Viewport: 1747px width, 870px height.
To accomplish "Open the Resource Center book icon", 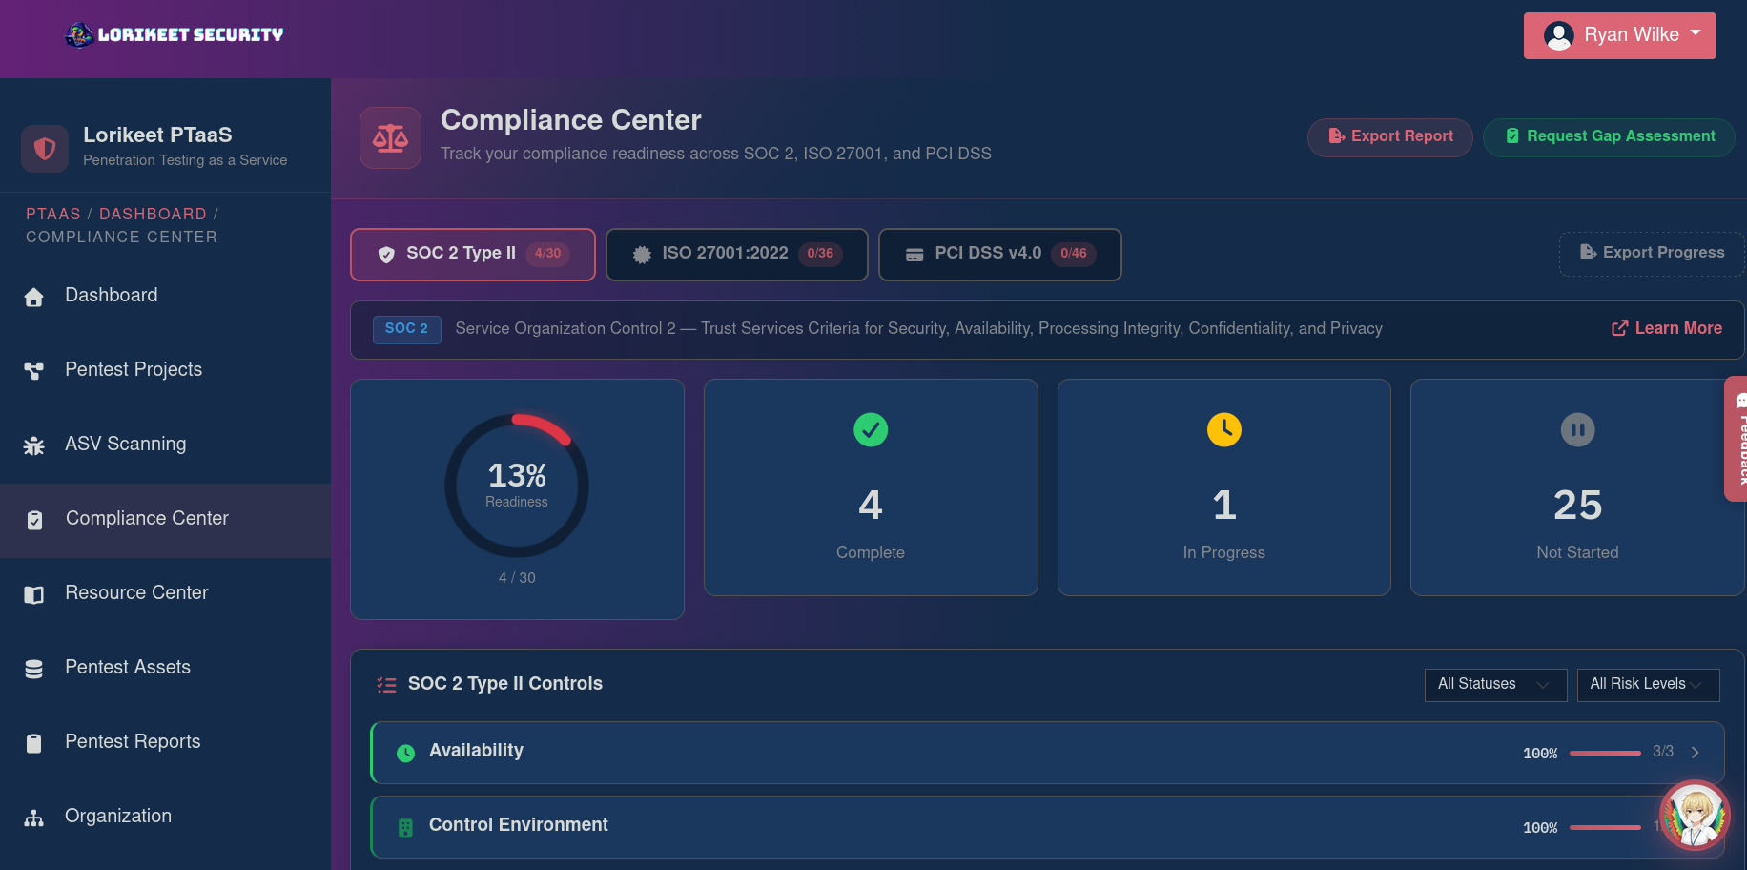I will tap(34, 593).
